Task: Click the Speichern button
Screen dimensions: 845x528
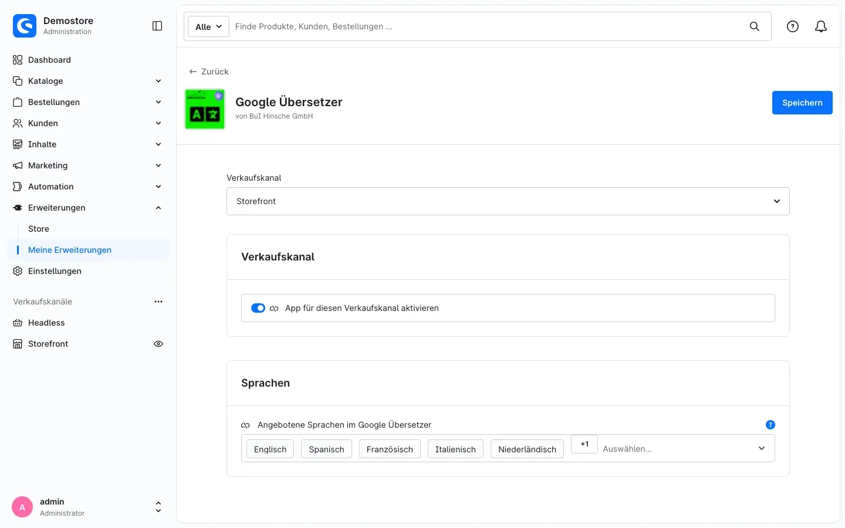Action: pyautogui.click(x=802, y=103)
